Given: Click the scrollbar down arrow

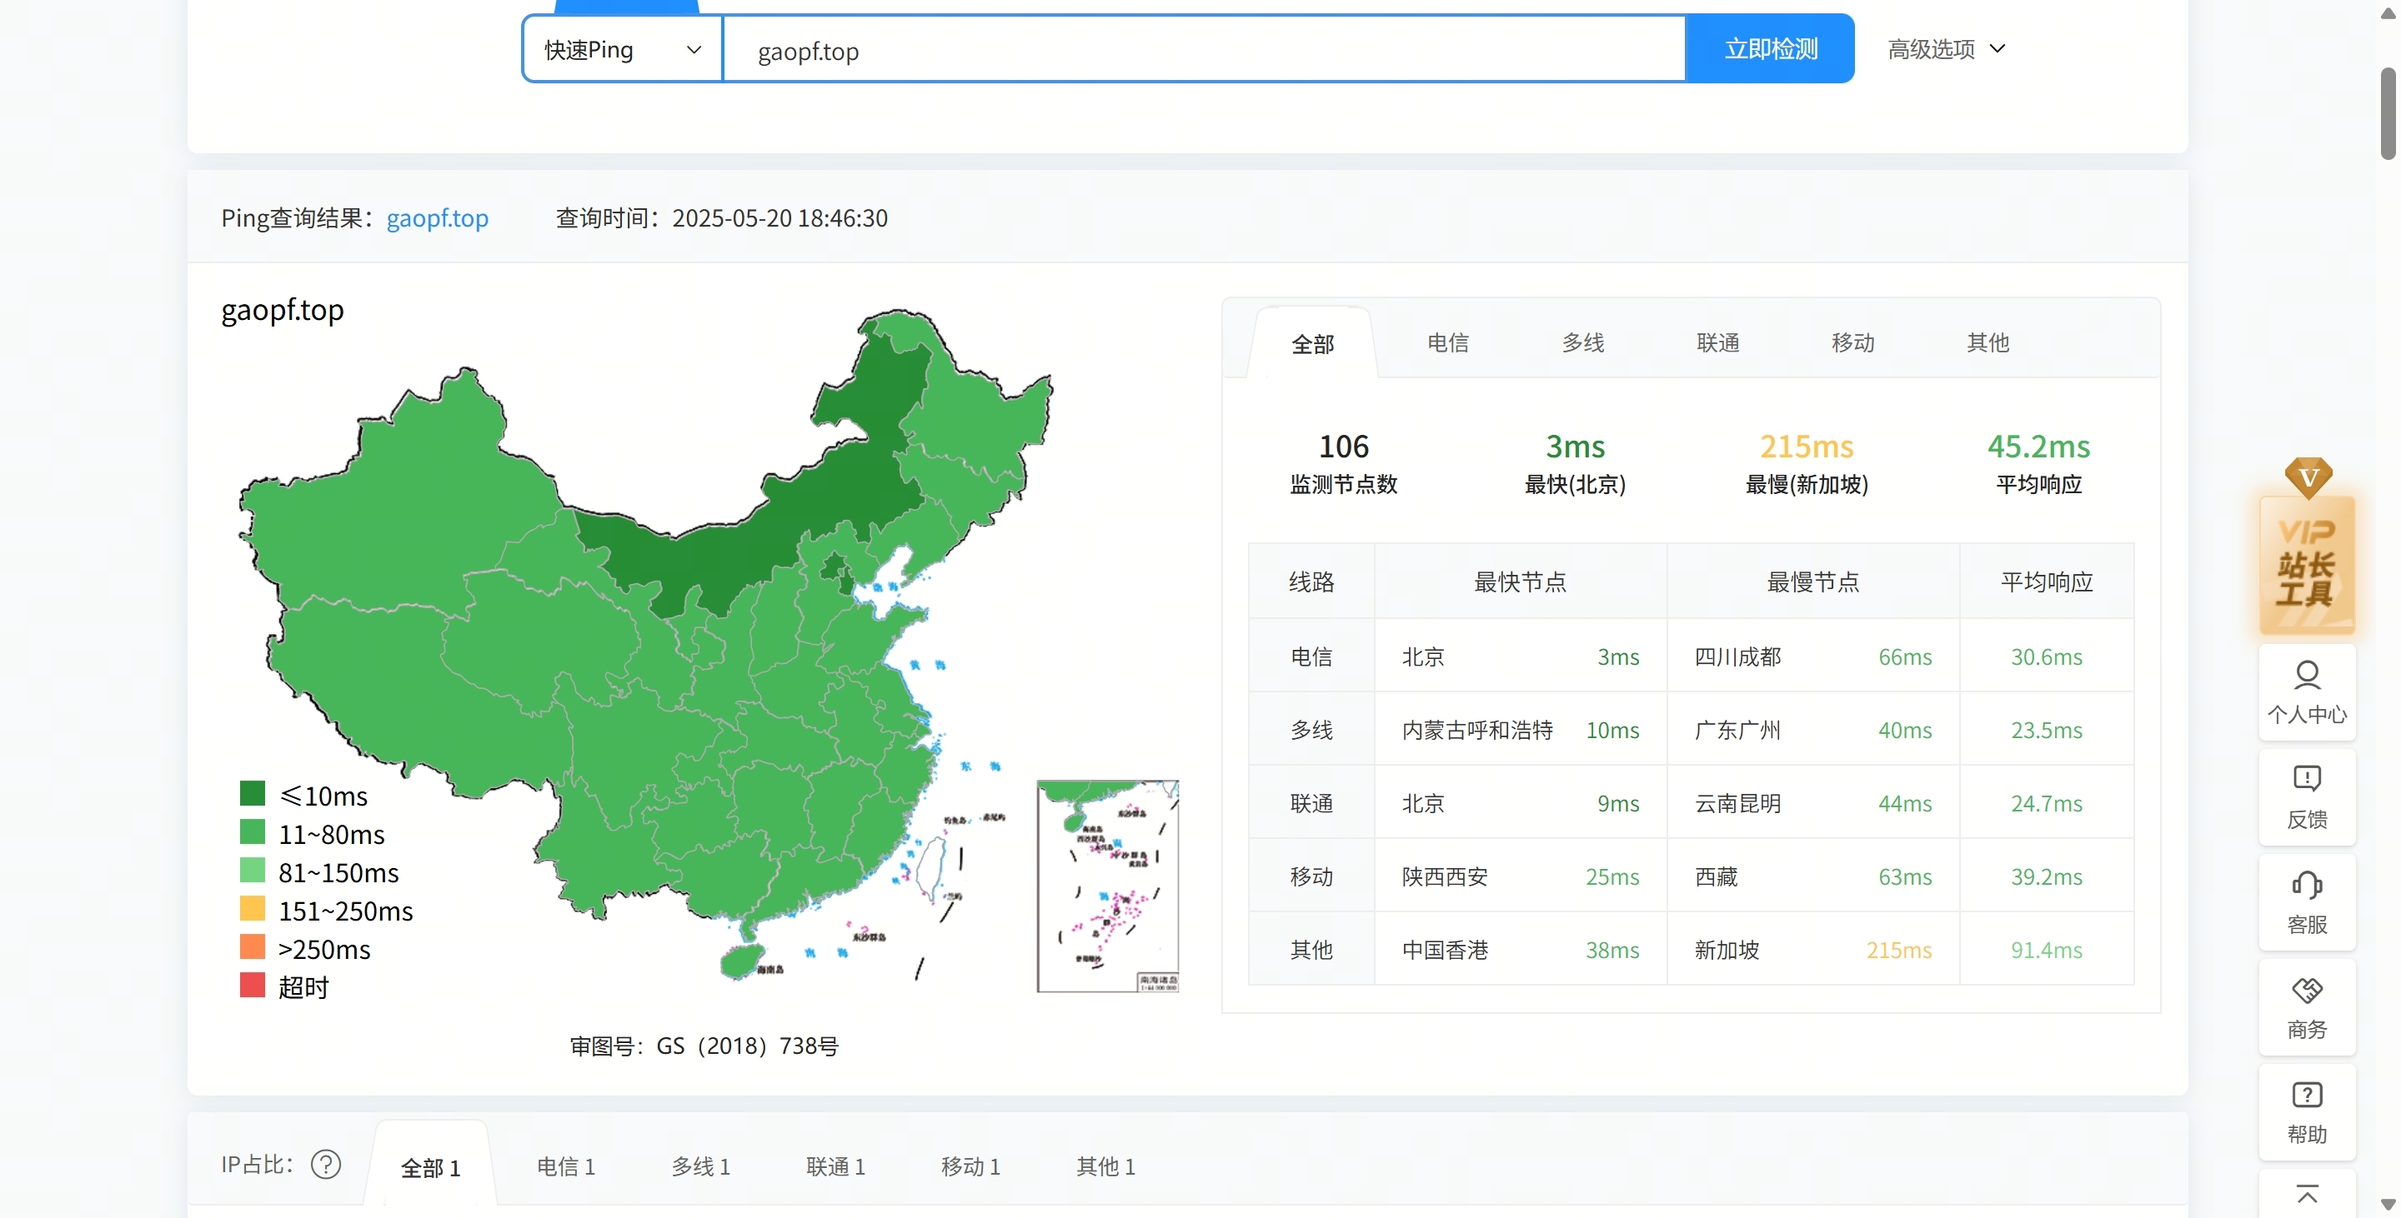Looking at the screenshot, I should pyautogui.click(x=2388, y=1205).
